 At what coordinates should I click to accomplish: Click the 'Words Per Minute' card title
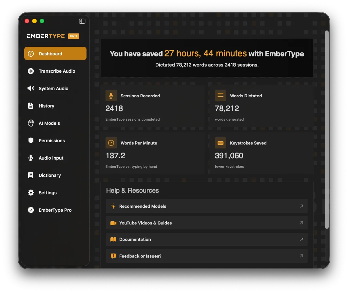(x=139, y=143)
